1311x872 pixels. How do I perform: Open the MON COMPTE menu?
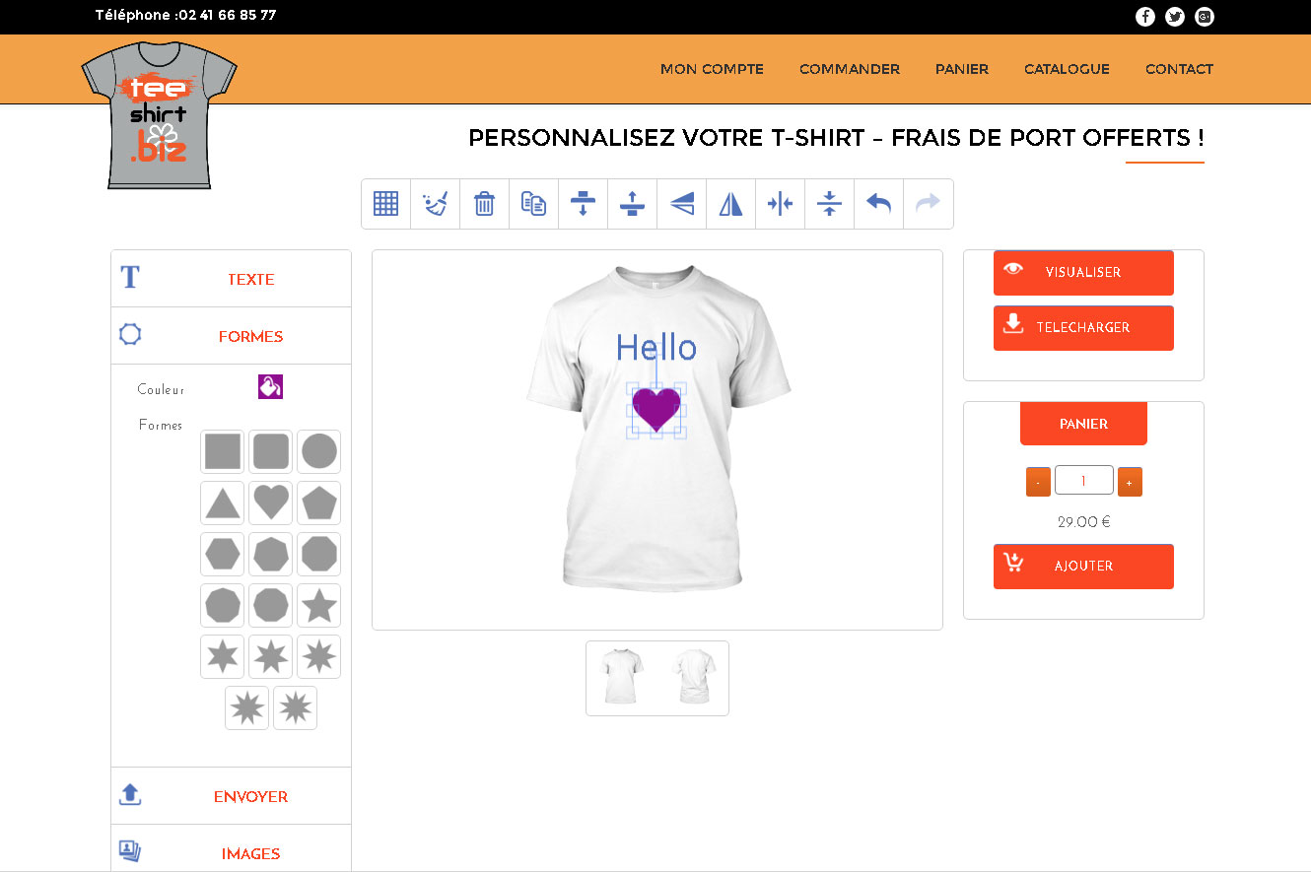click(x=712, y=69)
